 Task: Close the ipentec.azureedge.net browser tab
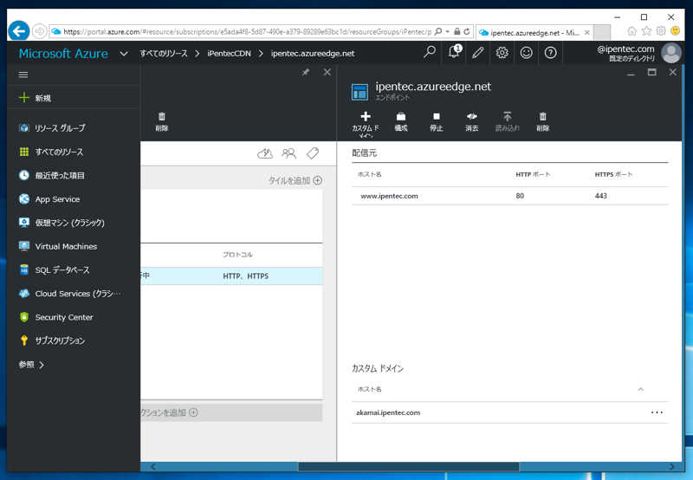[587, 33]
